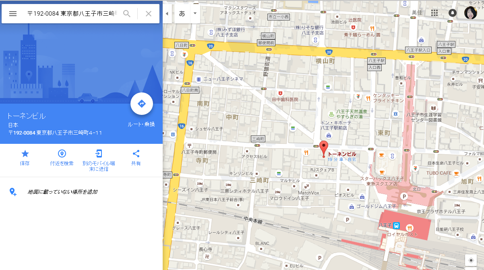Open the account profile avatar
The width and height of the screenshot is (484, 270).
pyautogui.click(x=471, y=13)
